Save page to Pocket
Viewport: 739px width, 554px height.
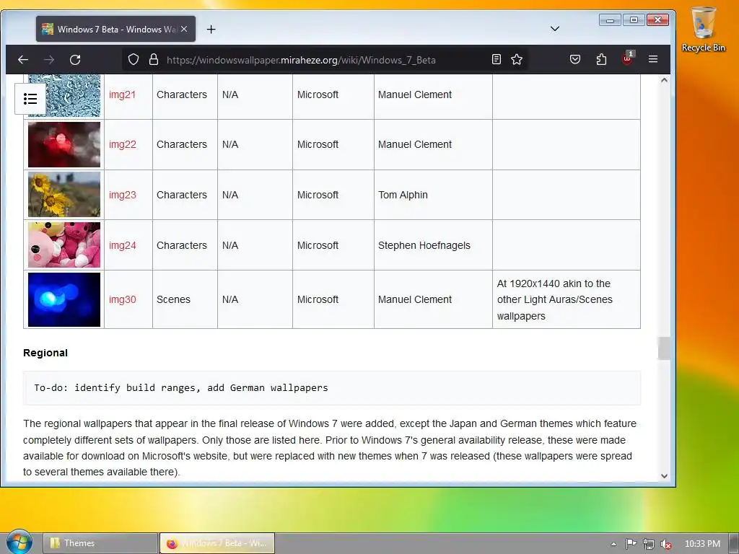pos(575,59)
